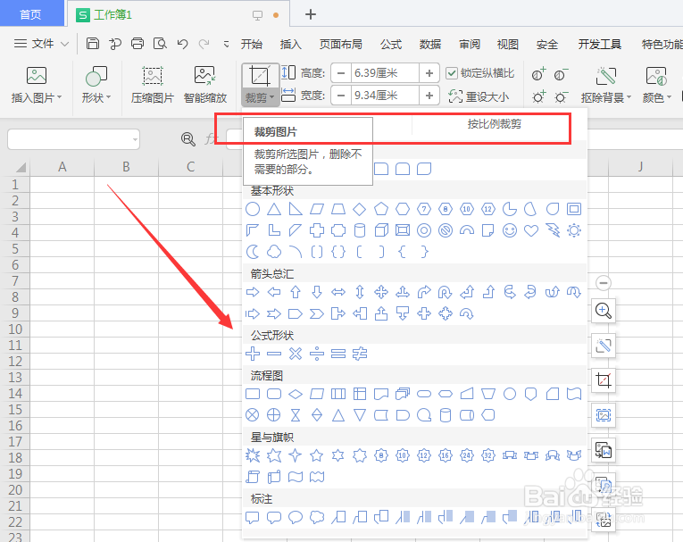Select the 5-point star under 星与旗帜

coord(317,455)
